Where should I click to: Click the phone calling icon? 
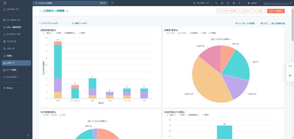pos(216,3)
